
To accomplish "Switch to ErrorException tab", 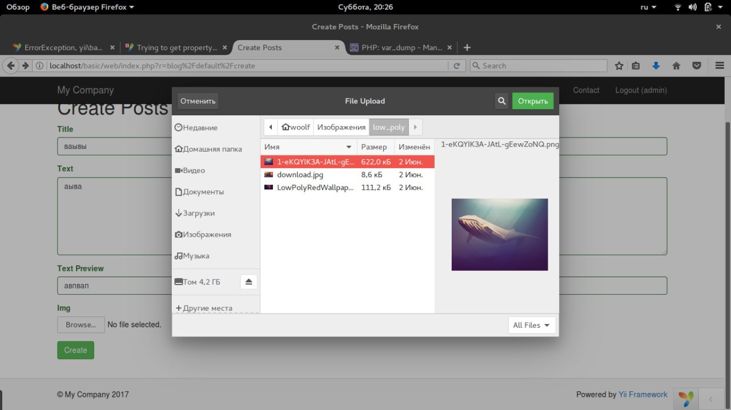I will [x=63, y=48].
